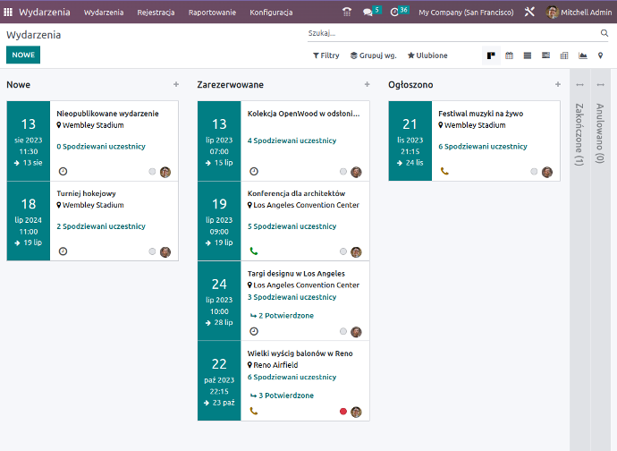Click the VoIP phone icon in top bar
The image size is (617, 451).
[x=347, y=13]
